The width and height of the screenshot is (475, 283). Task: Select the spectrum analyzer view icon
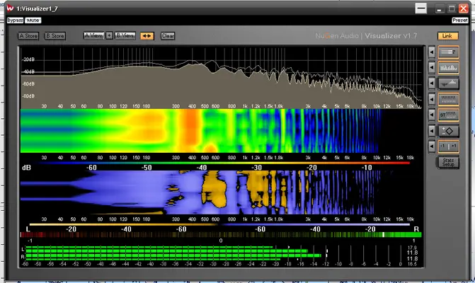click(x=447, y=68)
